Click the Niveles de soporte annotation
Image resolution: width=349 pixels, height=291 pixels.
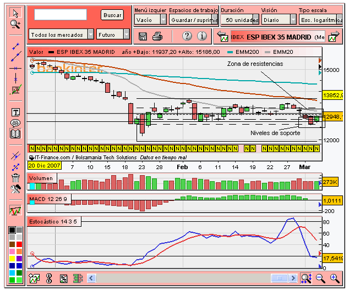pos(275,133)
